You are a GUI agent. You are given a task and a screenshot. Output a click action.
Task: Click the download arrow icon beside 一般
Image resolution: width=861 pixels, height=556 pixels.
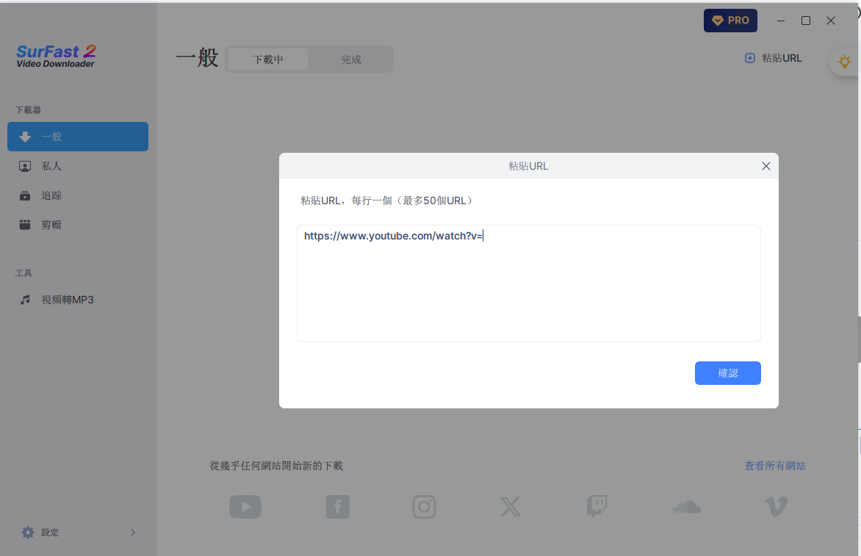[x=25, y=137]
